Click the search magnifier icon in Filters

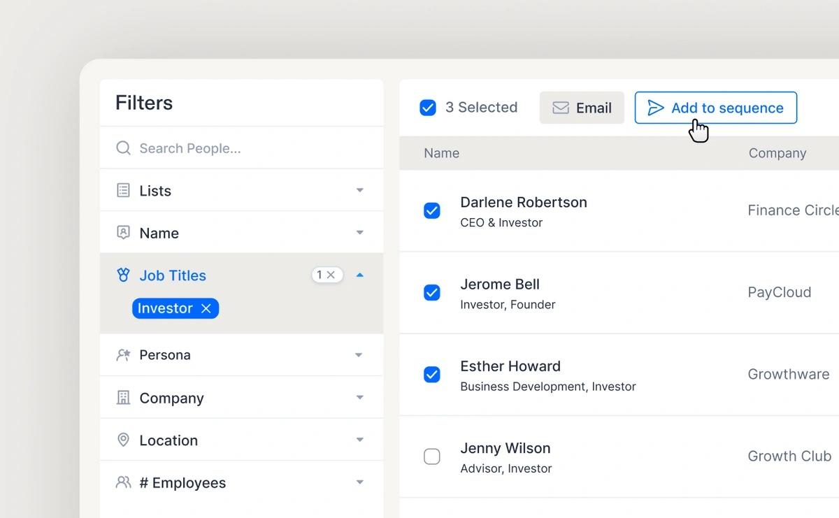point(123,148)
